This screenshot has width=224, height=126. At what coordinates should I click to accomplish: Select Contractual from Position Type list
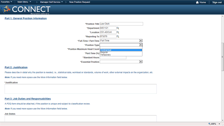pyautogui.click(x=121, y=50)
